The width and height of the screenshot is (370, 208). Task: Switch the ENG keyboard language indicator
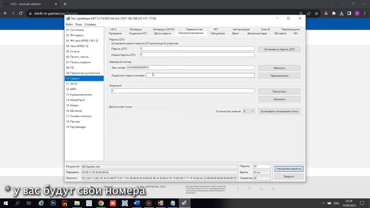336,203
